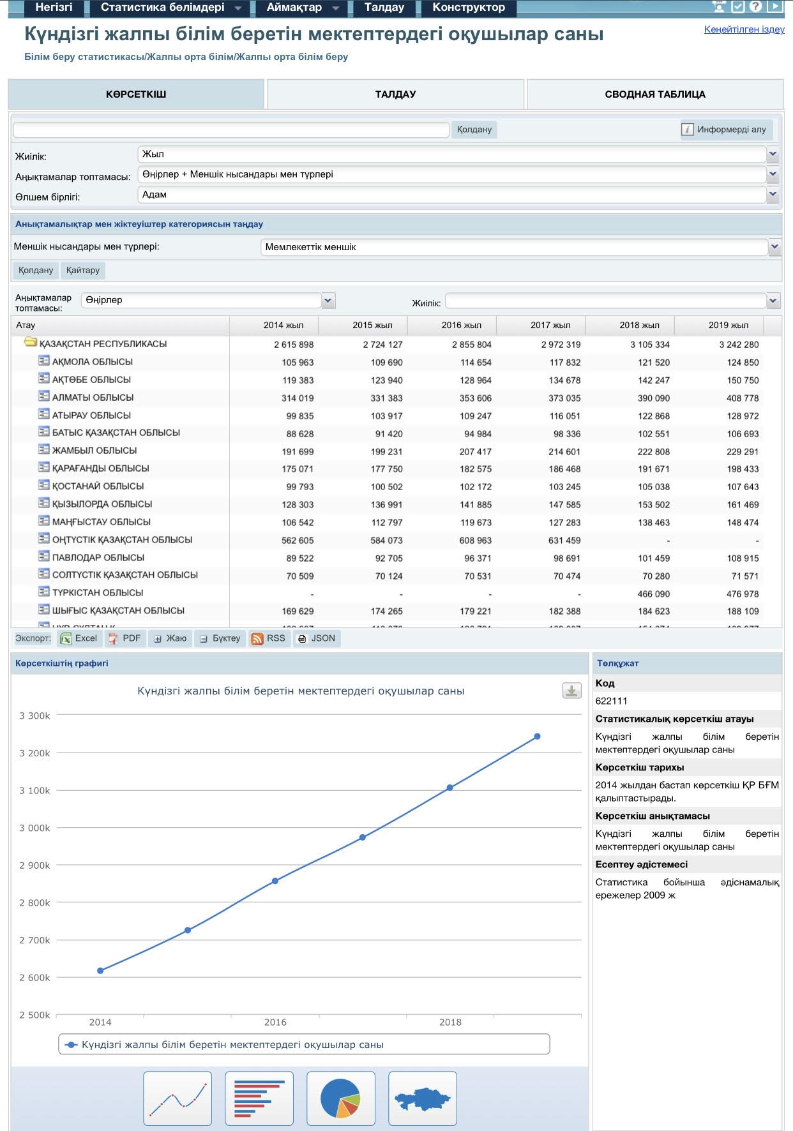Image resolution: width=793 pixels, height=1131 pixels.
Task: Expand the Өлшем бірлігі unit dropdown
Action: coord(773,195)
